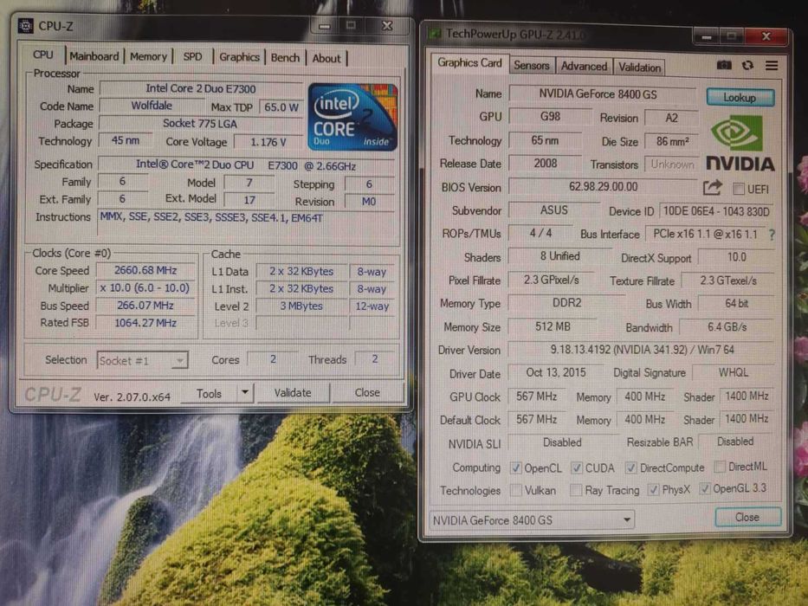Click the NVIDIA logo in GPU-Z

[x=740, y=144]
